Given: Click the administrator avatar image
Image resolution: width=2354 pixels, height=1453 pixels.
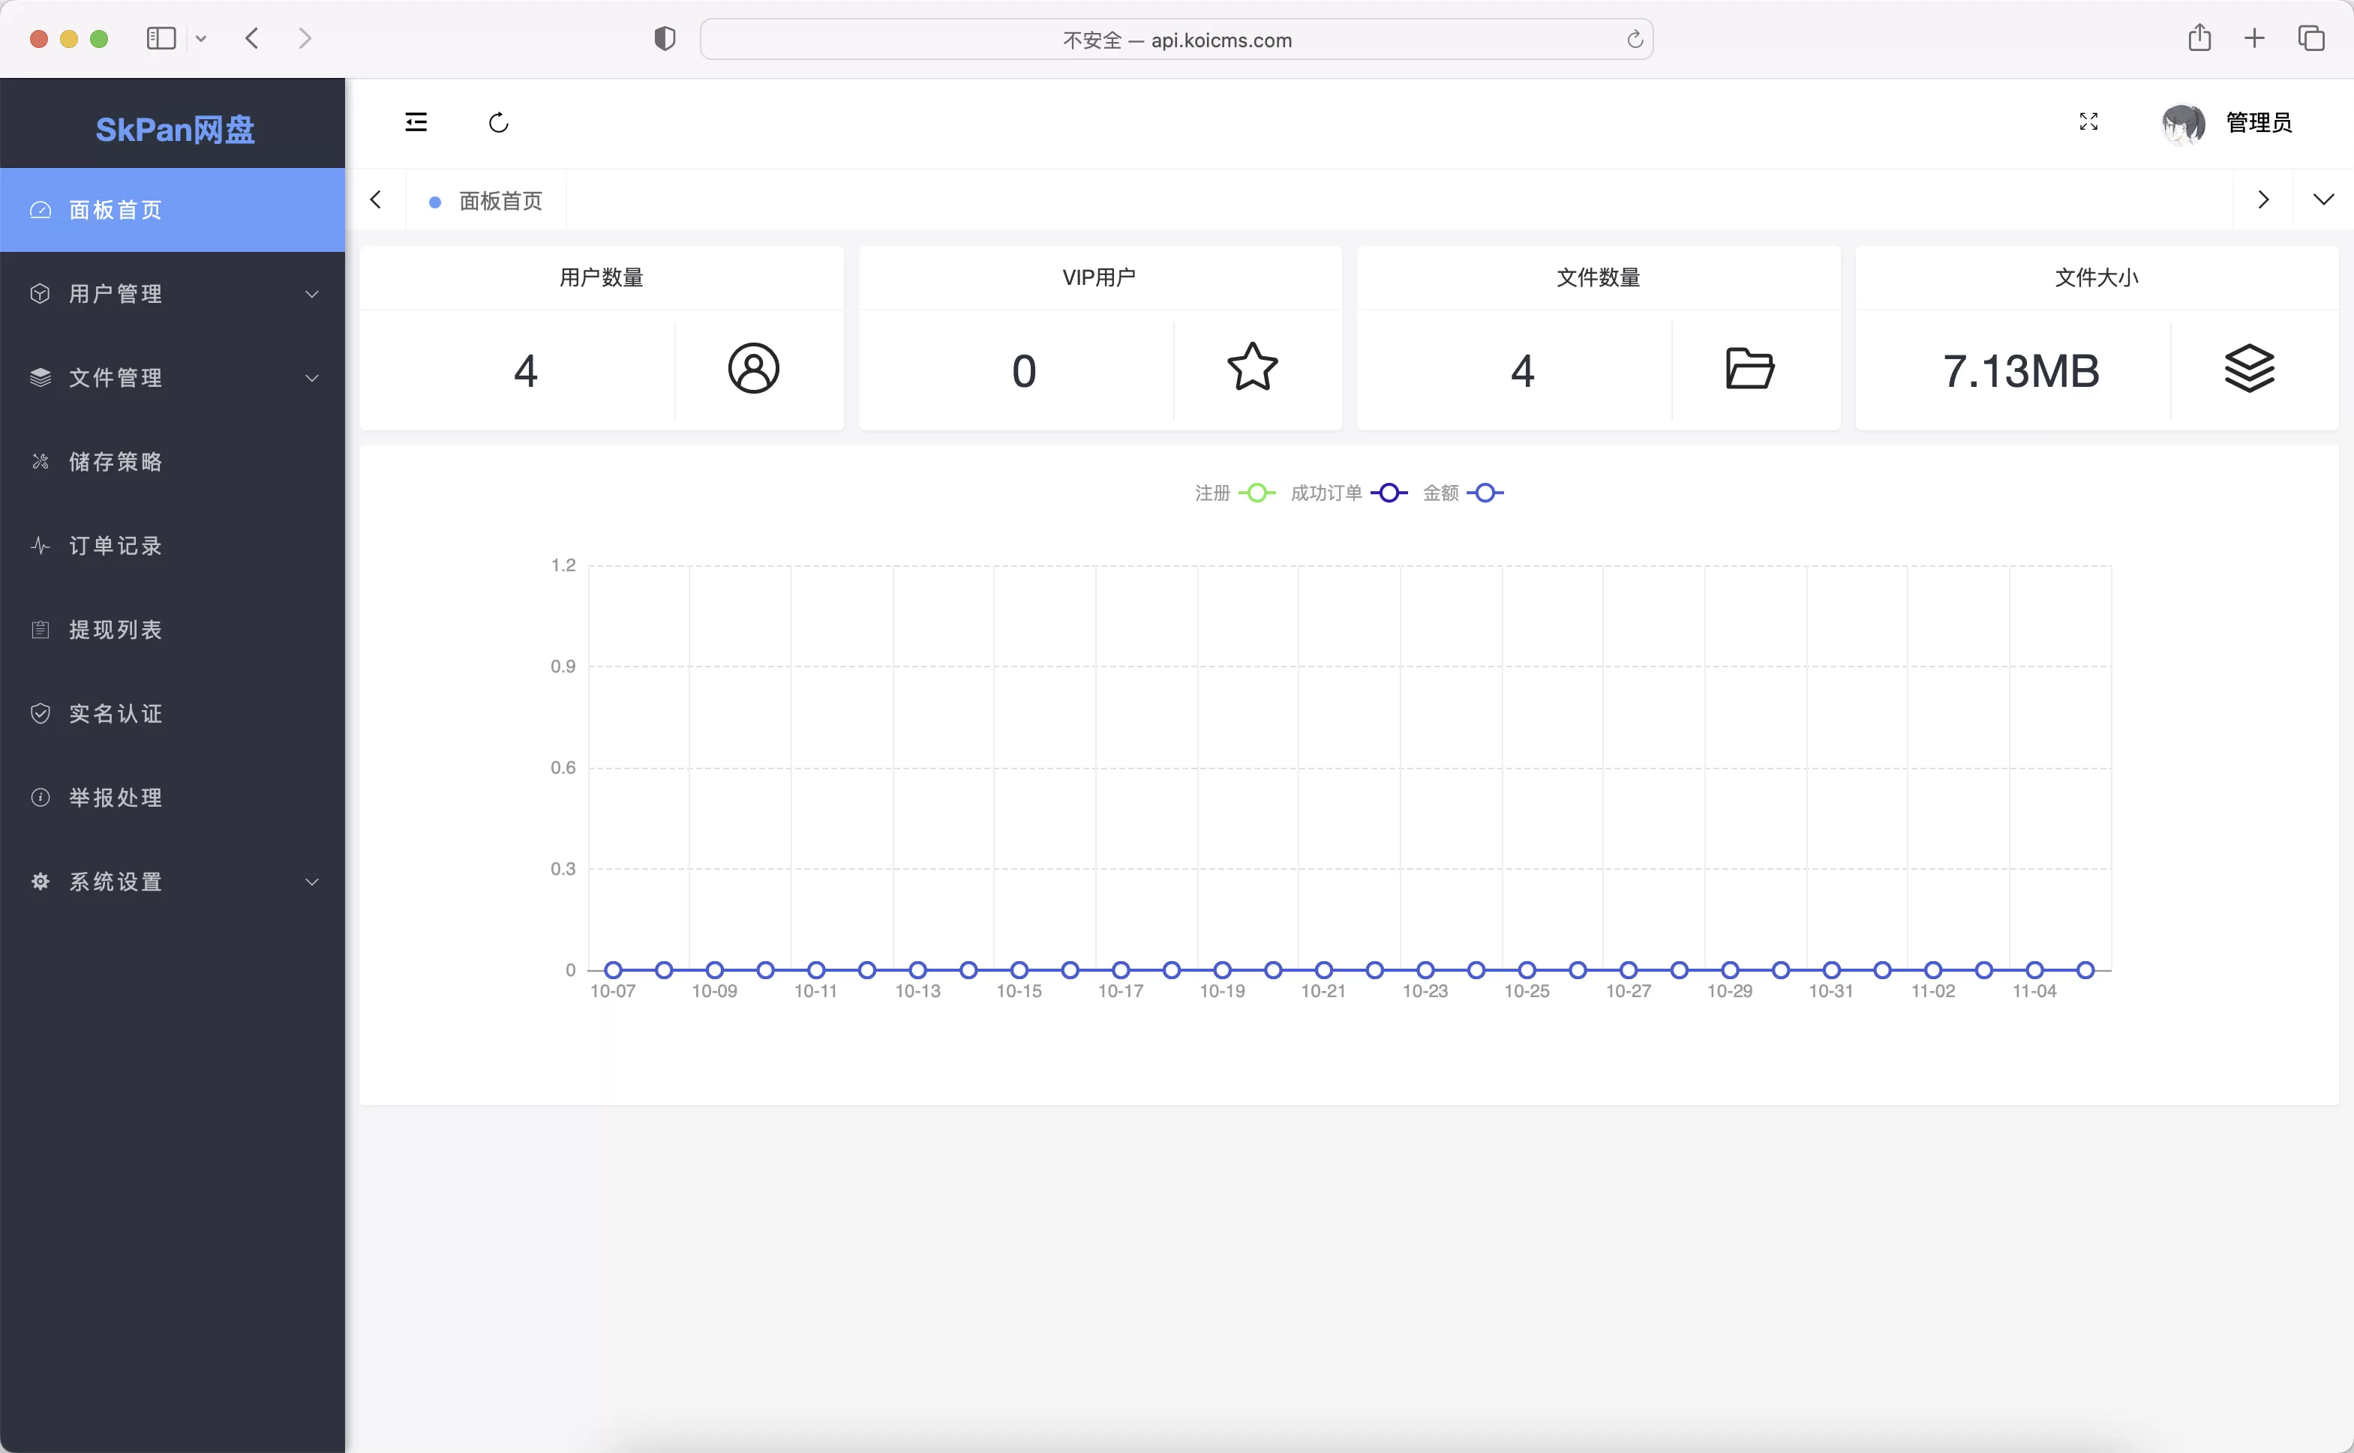Looking at the screenshot, I should coord(2183,123).
